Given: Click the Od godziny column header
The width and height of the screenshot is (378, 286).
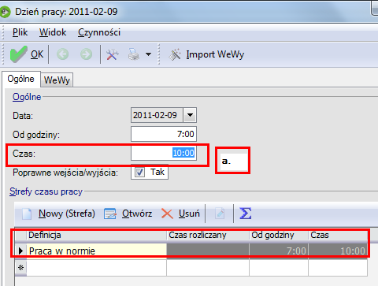Looking at the screenshot, I should 279,235.
